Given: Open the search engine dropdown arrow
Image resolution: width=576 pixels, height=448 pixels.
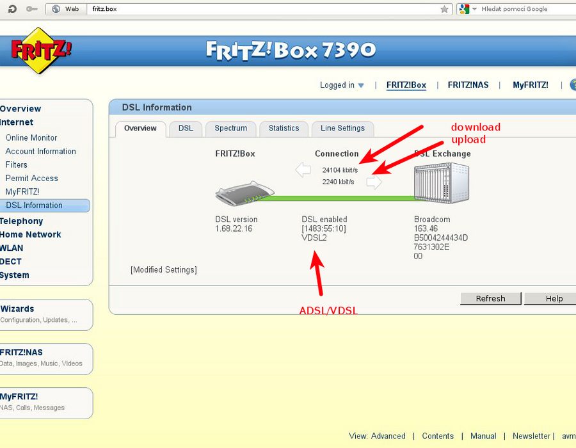Looking at the screenshot, I should (x=474, y=9).
